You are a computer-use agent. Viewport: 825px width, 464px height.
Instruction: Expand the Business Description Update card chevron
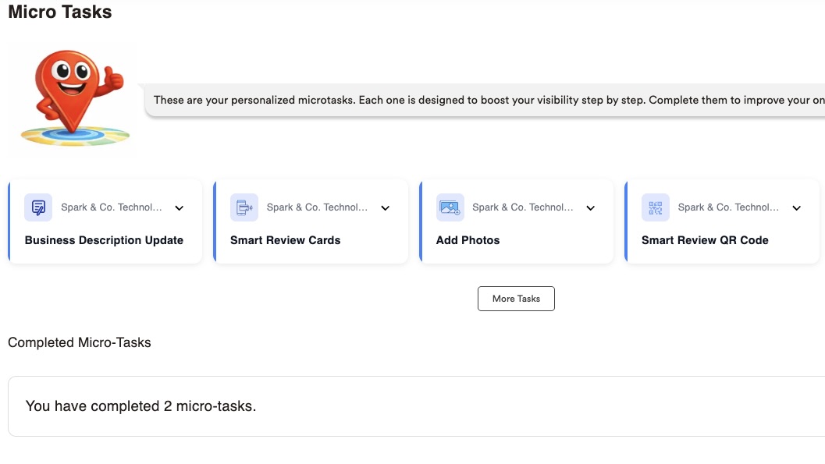[180, 208]
